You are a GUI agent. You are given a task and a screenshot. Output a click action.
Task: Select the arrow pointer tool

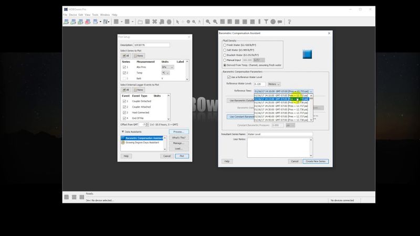[x=177, y=22]
